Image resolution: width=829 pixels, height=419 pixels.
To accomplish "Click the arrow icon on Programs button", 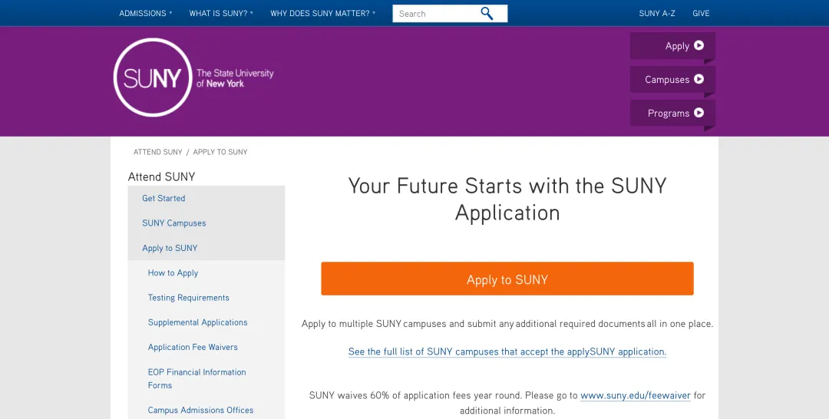I will (x=699, y=113).
